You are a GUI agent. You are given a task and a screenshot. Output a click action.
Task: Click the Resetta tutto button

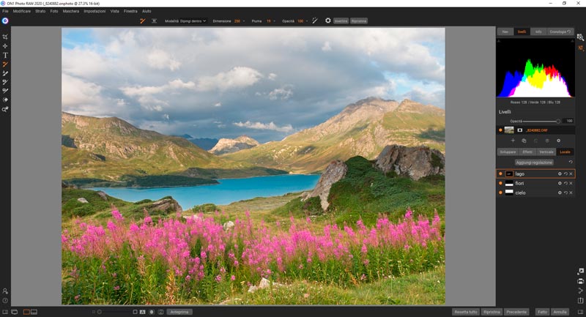click(466, 312)
